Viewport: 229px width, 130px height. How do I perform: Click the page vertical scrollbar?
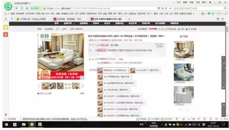coord(227,69)
